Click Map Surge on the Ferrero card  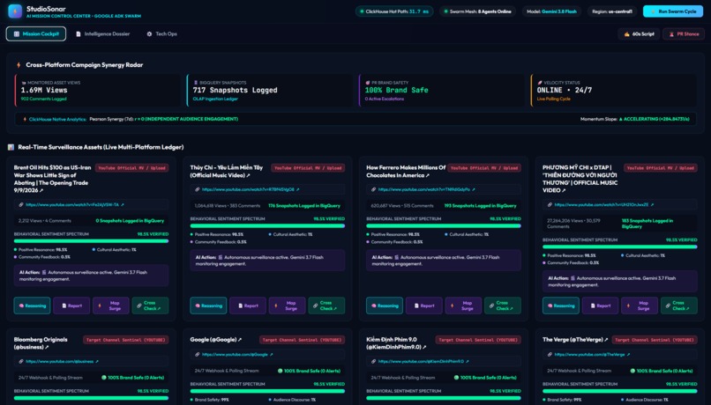[x=463, y=306]
